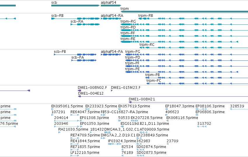
Task: Select the trpm-PE protein label
Action: (x=132, y=69)
